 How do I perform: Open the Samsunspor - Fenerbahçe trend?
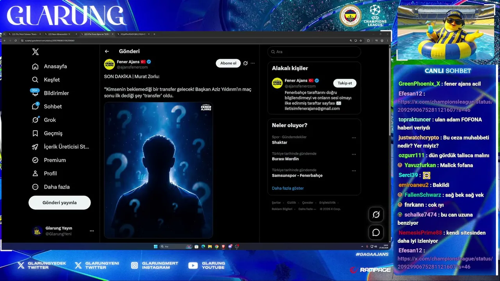pyautogui.click(x=297, y=176)
